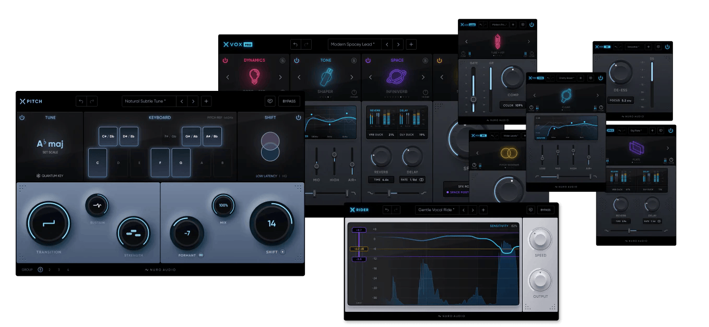Image resolution: width=709 pixels, height=327 pixels.
Task: Adjust the Mid fader in Tone section
Action: click(316, 166)
